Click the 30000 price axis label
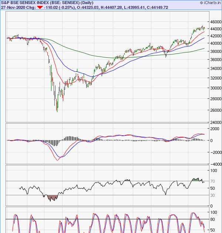Viewport: 222px width, 233px height. tap(216, 88)
